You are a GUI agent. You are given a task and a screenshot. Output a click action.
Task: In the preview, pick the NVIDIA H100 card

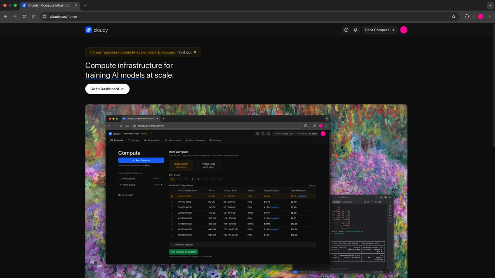[181, 165]
